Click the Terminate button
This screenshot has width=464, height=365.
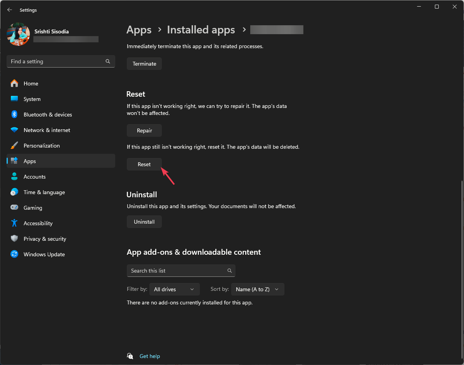coord(144,64)
